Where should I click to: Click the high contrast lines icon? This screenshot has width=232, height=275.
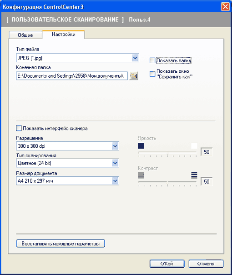[194, 175]
